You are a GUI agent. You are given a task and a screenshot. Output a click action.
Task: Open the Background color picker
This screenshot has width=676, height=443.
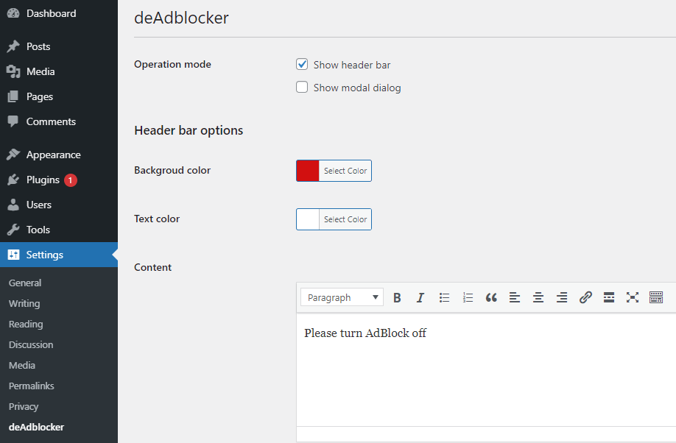(347, 170)
